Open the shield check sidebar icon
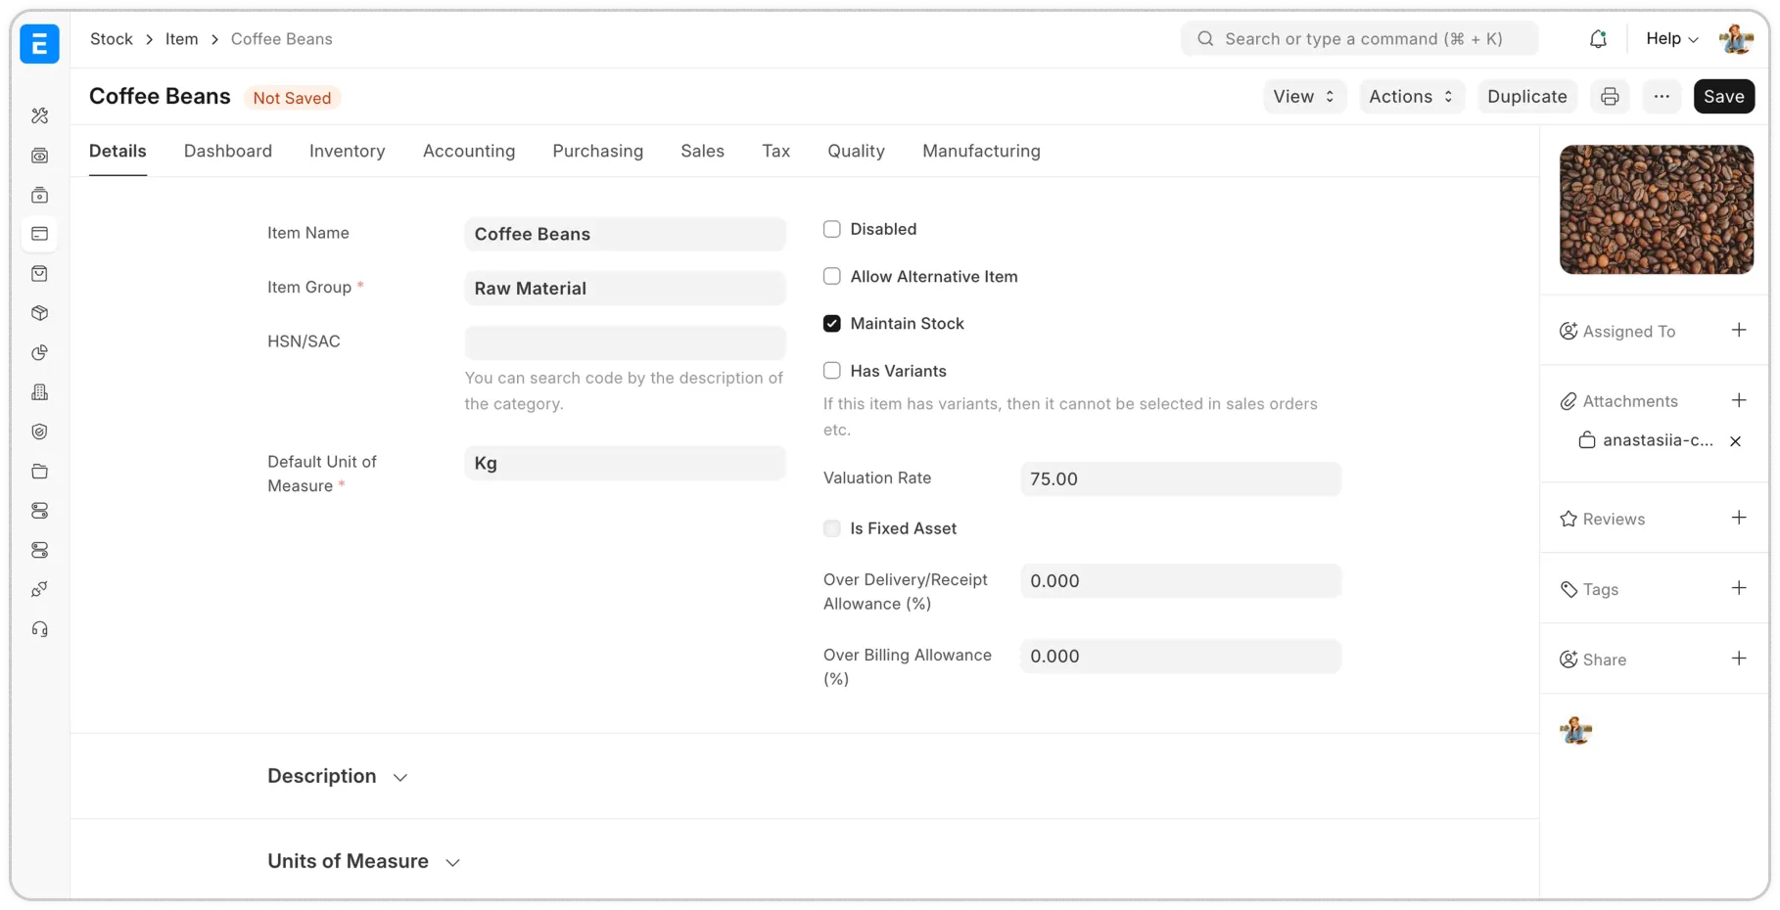The height and width of the screenshot is (910, 1780). 39,432
